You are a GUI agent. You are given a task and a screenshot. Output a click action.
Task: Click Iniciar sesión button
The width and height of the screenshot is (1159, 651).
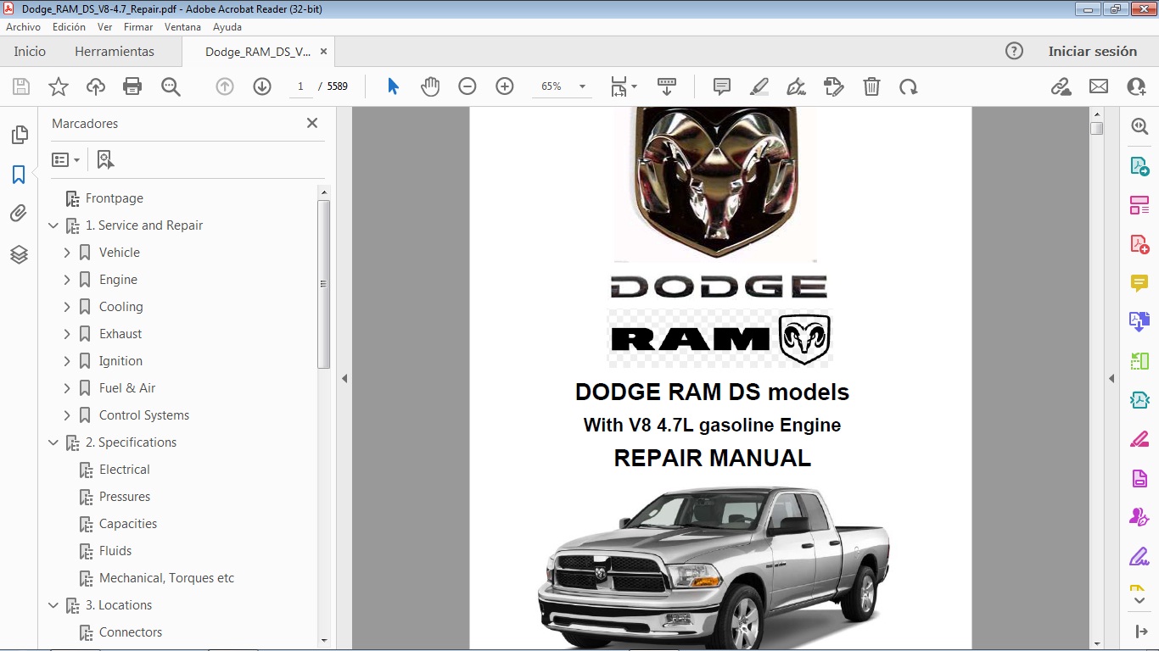1092,52
